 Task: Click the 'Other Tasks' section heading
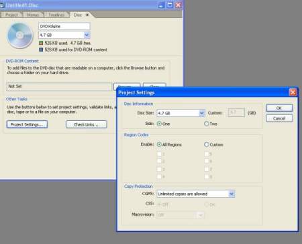click(x=17, y=99)
